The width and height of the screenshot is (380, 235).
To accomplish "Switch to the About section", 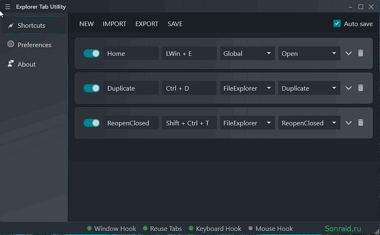I will (34, 64).
